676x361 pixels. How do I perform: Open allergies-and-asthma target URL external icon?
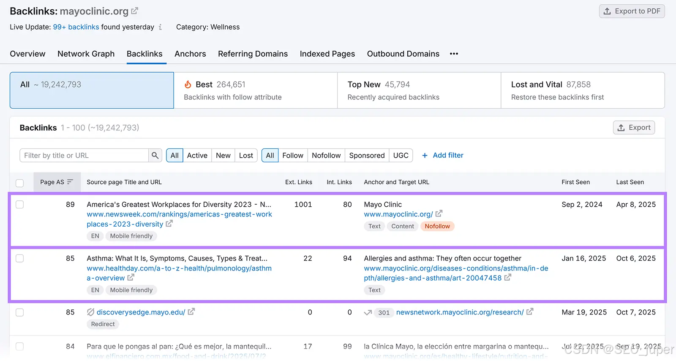508,277
